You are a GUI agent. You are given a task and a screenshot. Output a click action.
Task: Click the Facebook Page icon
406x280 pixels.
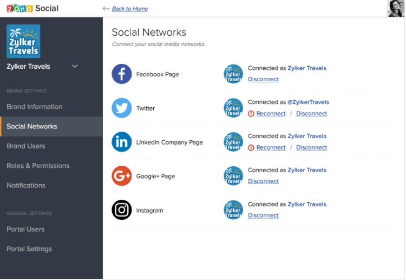tap(122, 74)
